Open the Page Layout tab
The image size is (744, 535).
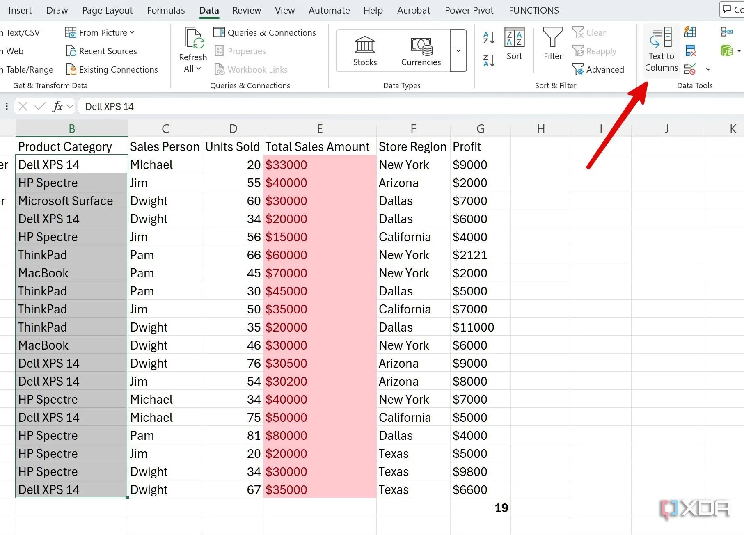pos(107,10)
